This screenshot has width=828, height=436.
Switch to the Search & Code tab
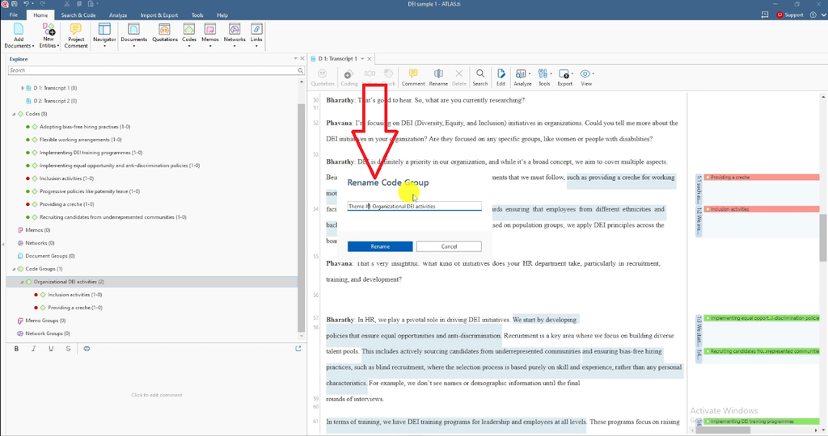(78, 15)
